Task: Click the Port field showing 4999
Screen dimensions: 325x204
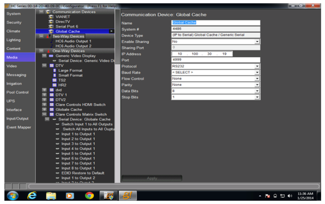Action: [x=216, y=59]
